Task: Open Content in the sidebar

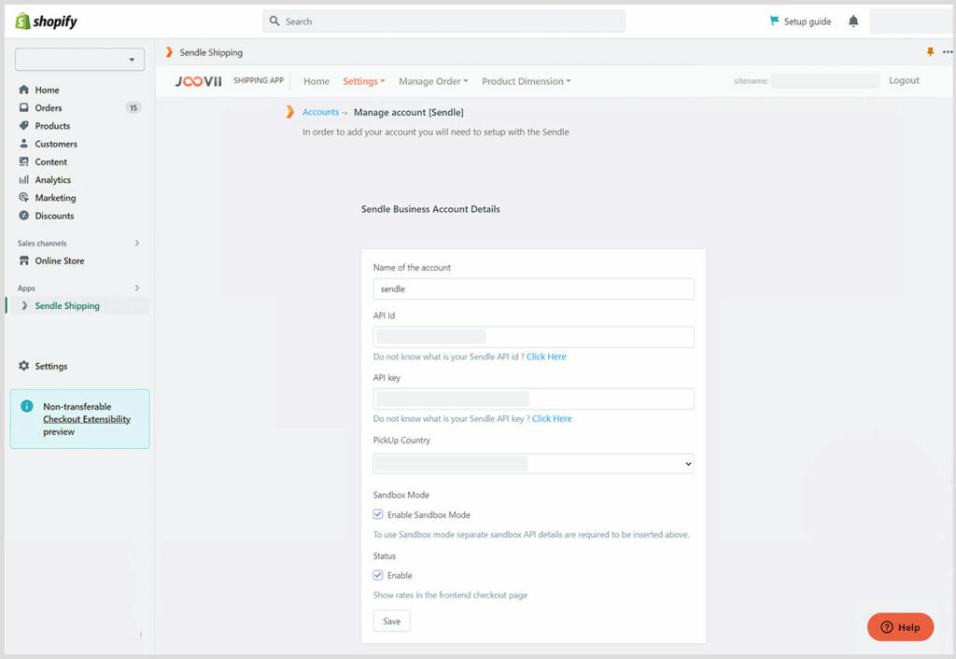Action: tap(50, 162)
